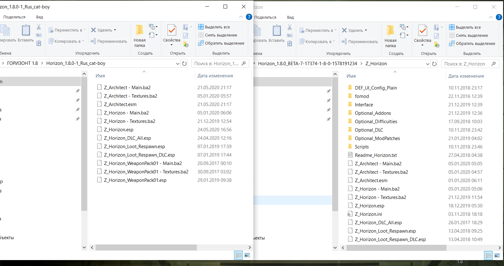Screen dimensions: 504x266
Task: Open Свойства properties icon in the Z_Horizon window
Action: 422,35
